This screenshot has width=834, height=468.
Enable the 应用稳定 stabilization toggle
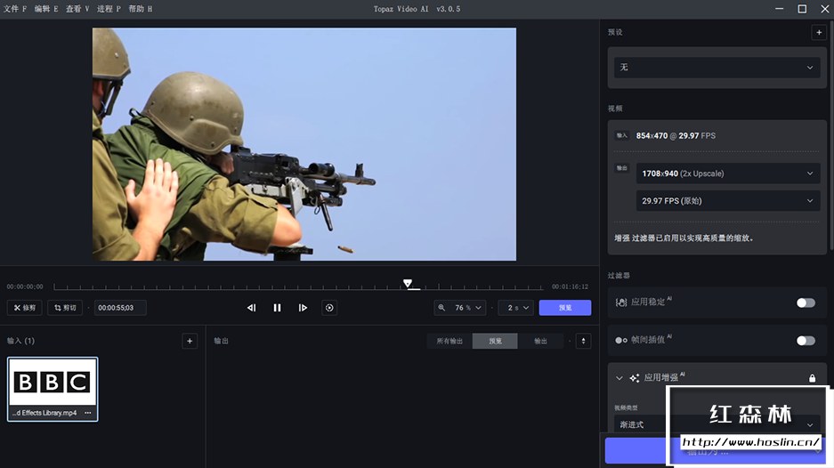click(x=805, y=303)
